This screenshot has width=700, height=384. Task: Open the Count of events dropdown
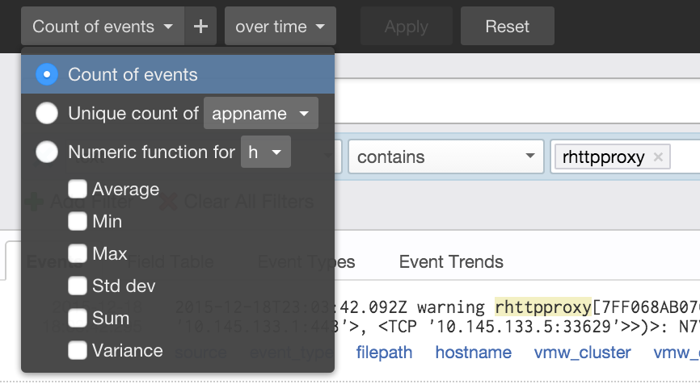[103, 27]
